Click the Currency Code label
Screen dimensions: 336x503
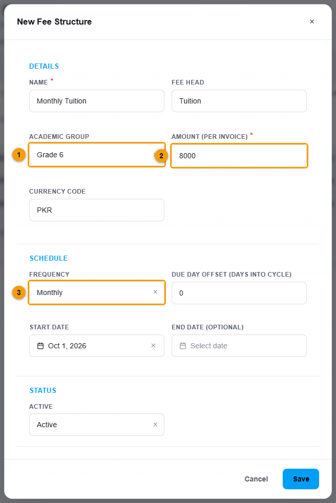(57, 192)
